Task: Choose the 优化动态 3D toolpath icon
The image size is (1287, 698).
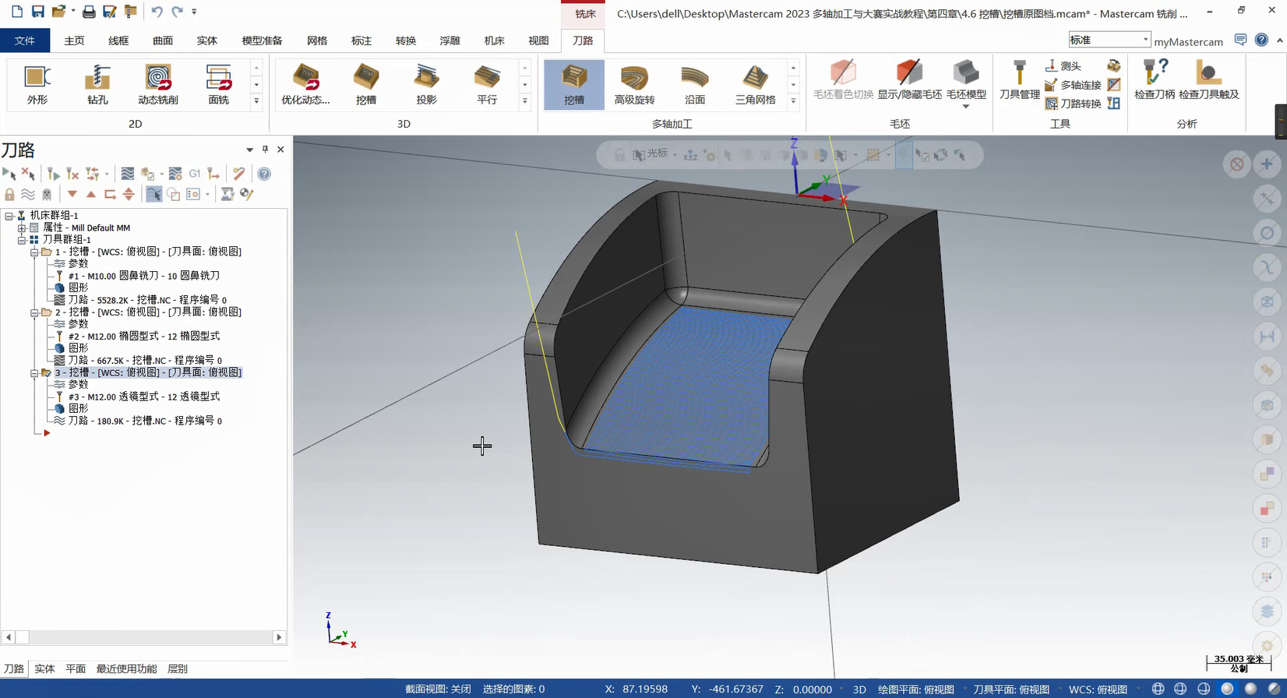Action: [305, 83]
